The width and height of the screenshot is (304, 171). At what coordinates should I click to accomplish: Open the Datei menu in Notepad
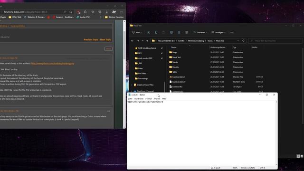[x=130, y=99]
